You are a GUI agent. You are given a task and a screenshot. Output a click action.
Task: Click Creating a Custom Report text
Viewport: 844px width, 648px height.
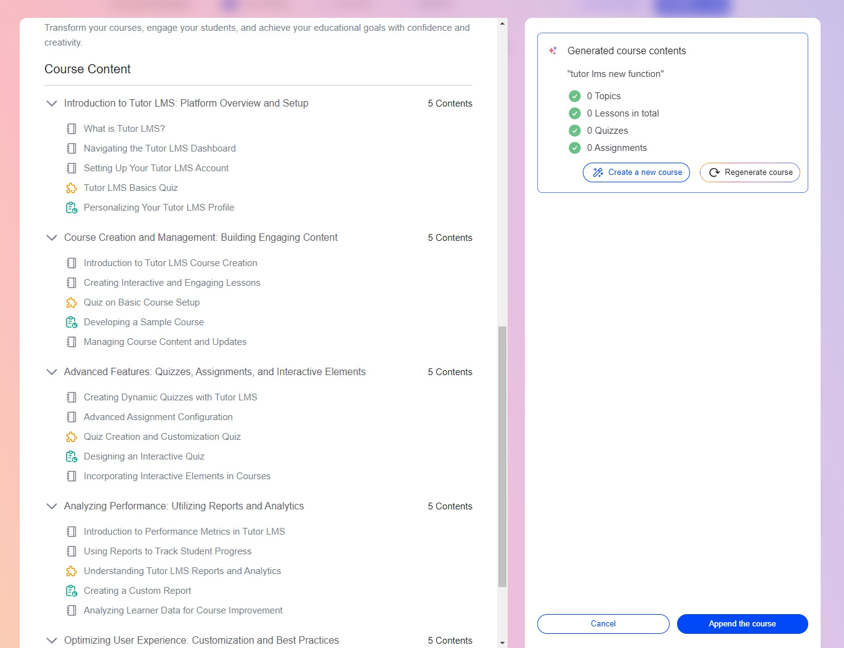coord(137,591)
